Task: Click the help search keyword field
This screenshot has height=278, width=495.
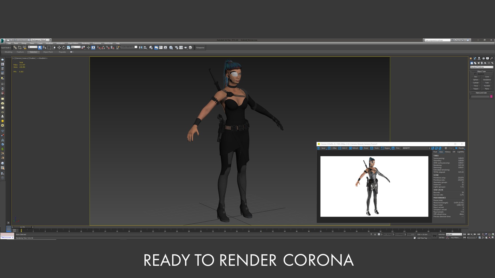Action: tap(437, 40)
